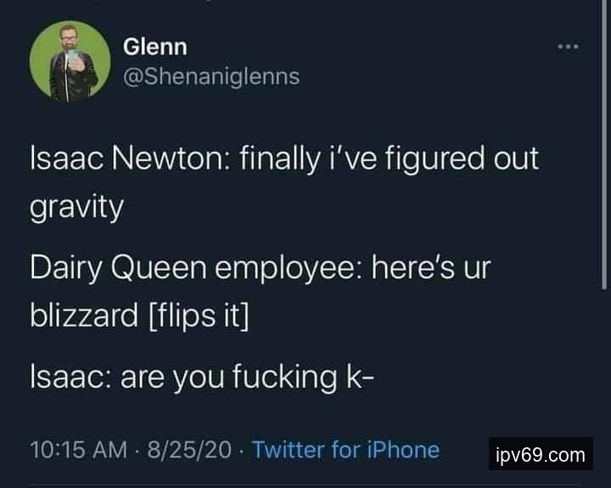
Task: Click the word 'gravity' in the tweet
Action: [76, 208]
